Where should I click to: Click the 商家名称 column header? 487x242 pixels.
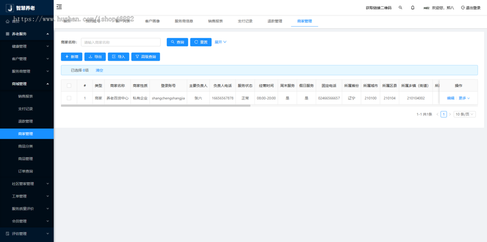[117, 86]
